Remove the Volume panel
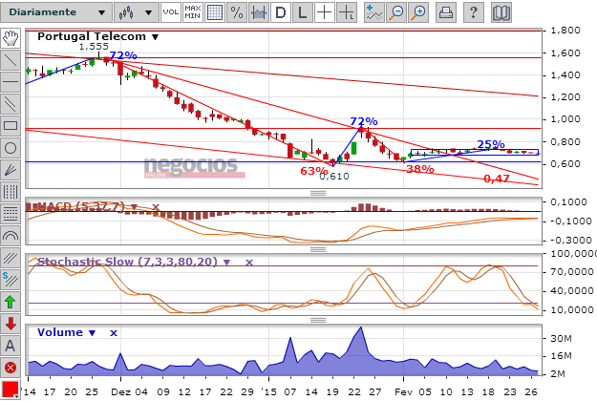 (114, 333)
